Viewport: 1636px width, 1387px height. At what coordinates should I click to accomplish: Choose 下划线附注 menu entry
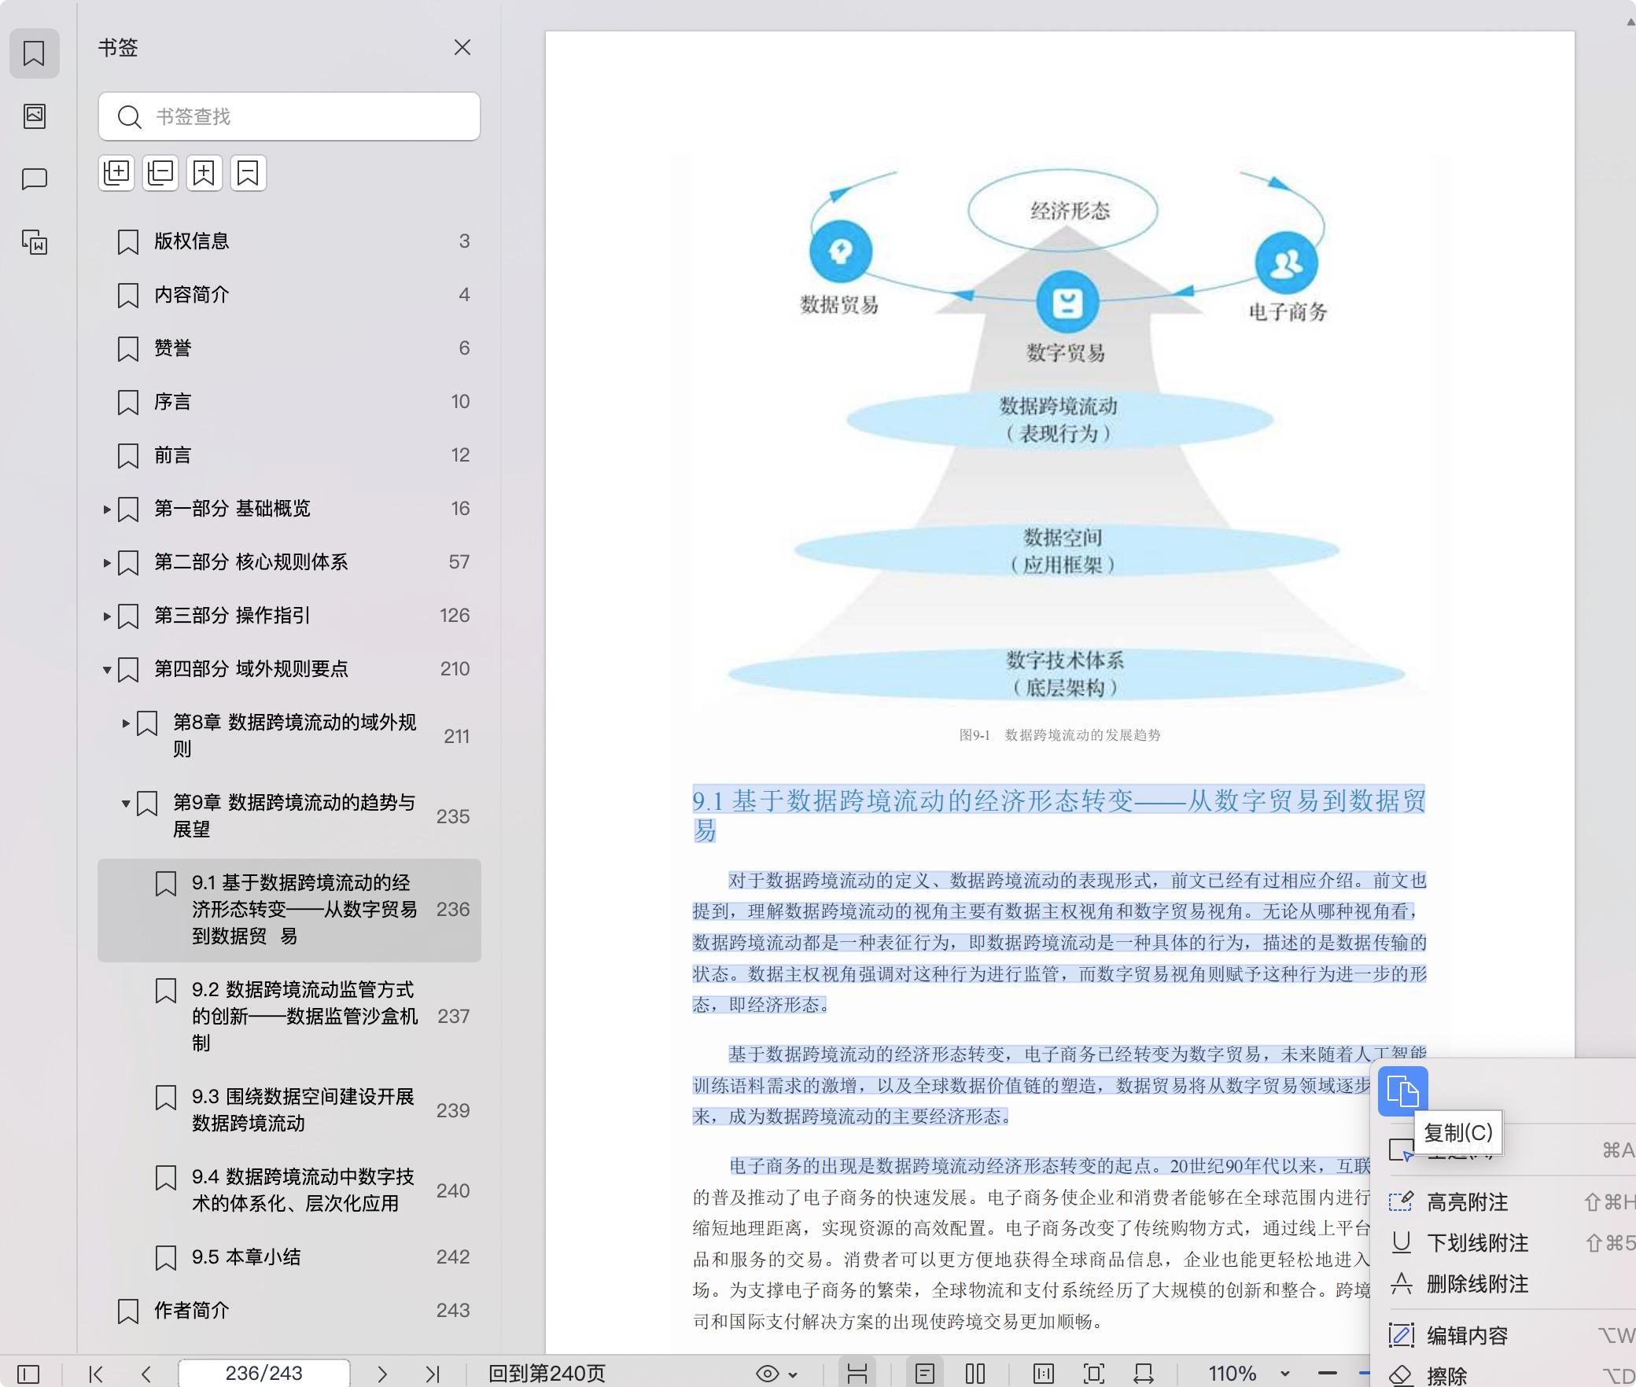click(1477, 1243)
